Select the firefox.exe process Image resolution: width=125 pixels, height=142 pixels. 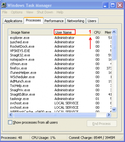click(60, 68)
